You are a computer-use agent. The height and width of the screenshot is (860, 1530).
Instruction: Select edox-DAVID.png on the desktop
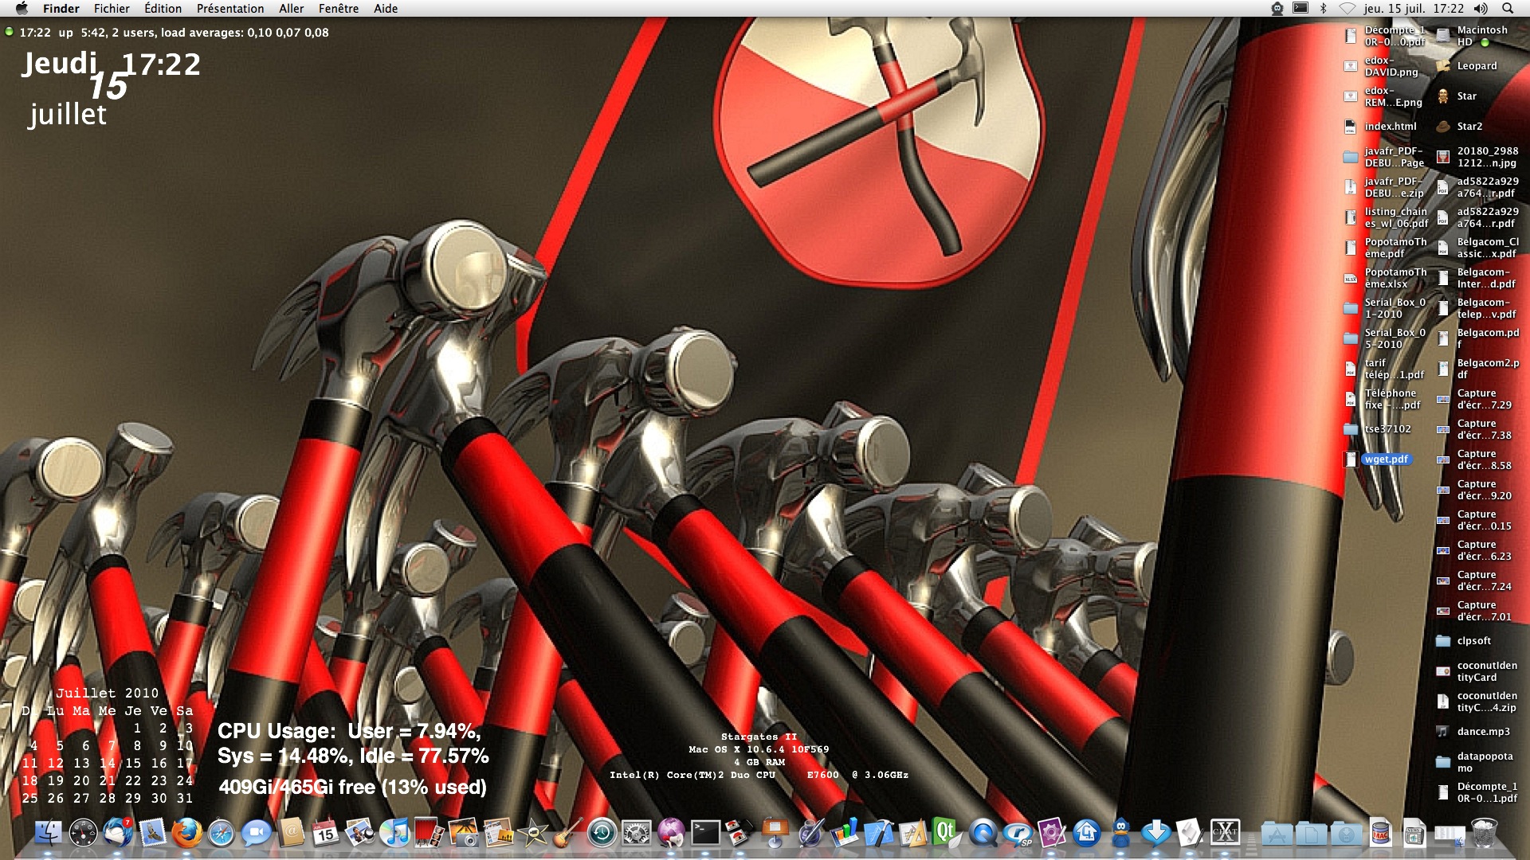1381,66
